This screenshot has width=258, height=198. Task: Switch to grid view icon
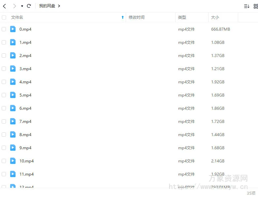click(255, 6)
